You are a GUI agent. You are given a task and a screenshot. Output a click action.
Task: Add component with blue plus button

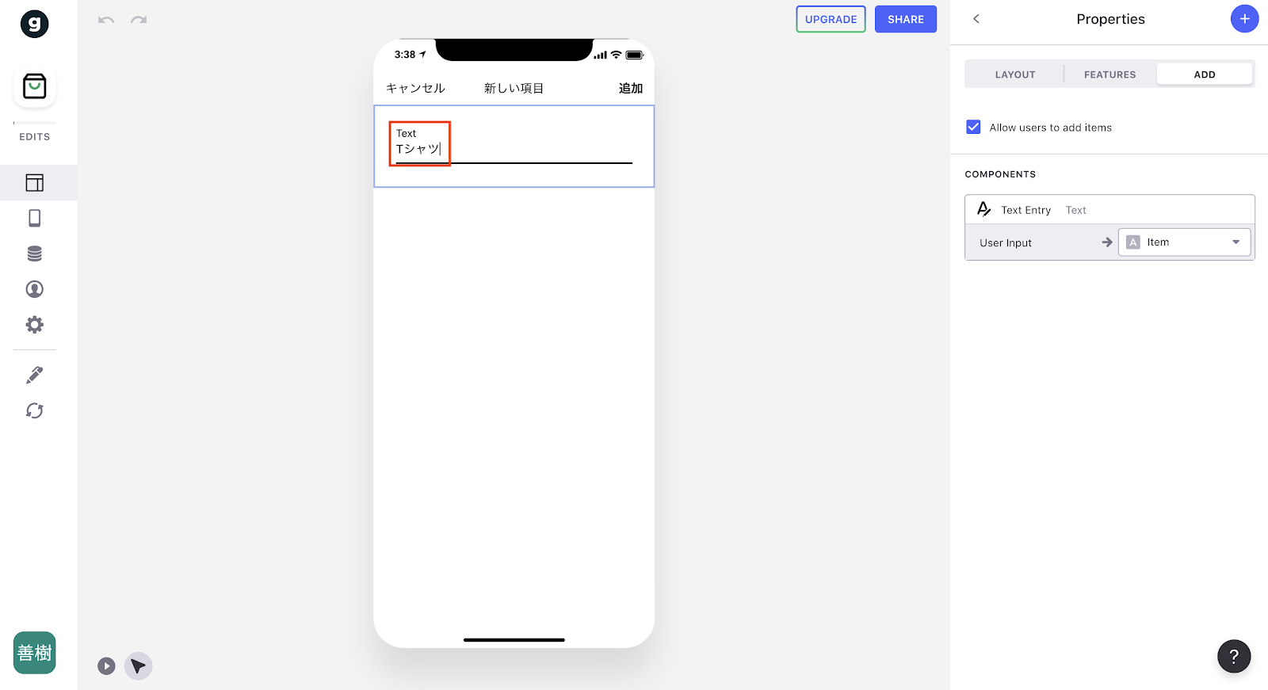coord(1244,19)
